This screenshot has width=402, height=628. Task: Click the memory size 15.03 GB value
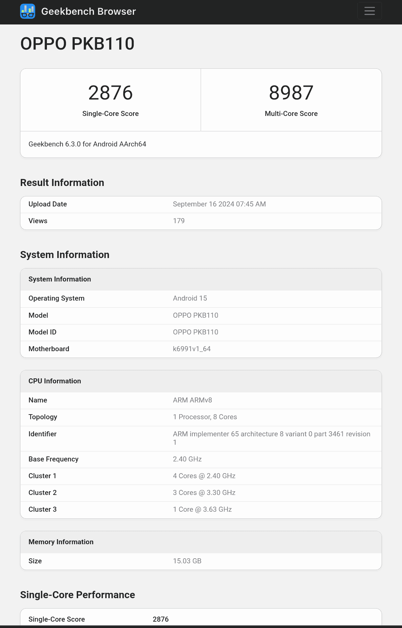(x=187, y=561)
